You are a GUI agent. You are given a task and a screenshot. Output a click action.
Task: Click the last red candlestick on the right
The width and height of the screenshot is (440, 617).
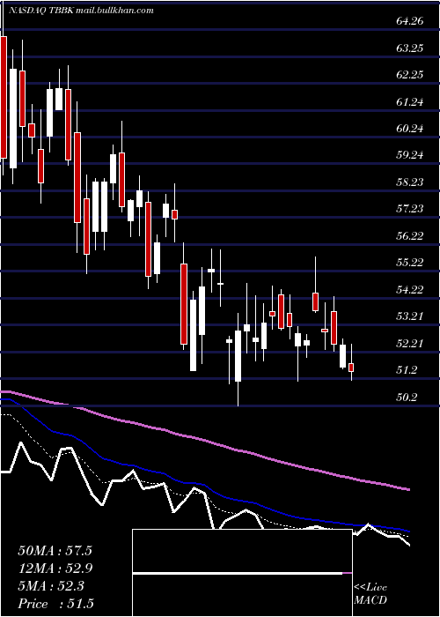tap(352, 368)
